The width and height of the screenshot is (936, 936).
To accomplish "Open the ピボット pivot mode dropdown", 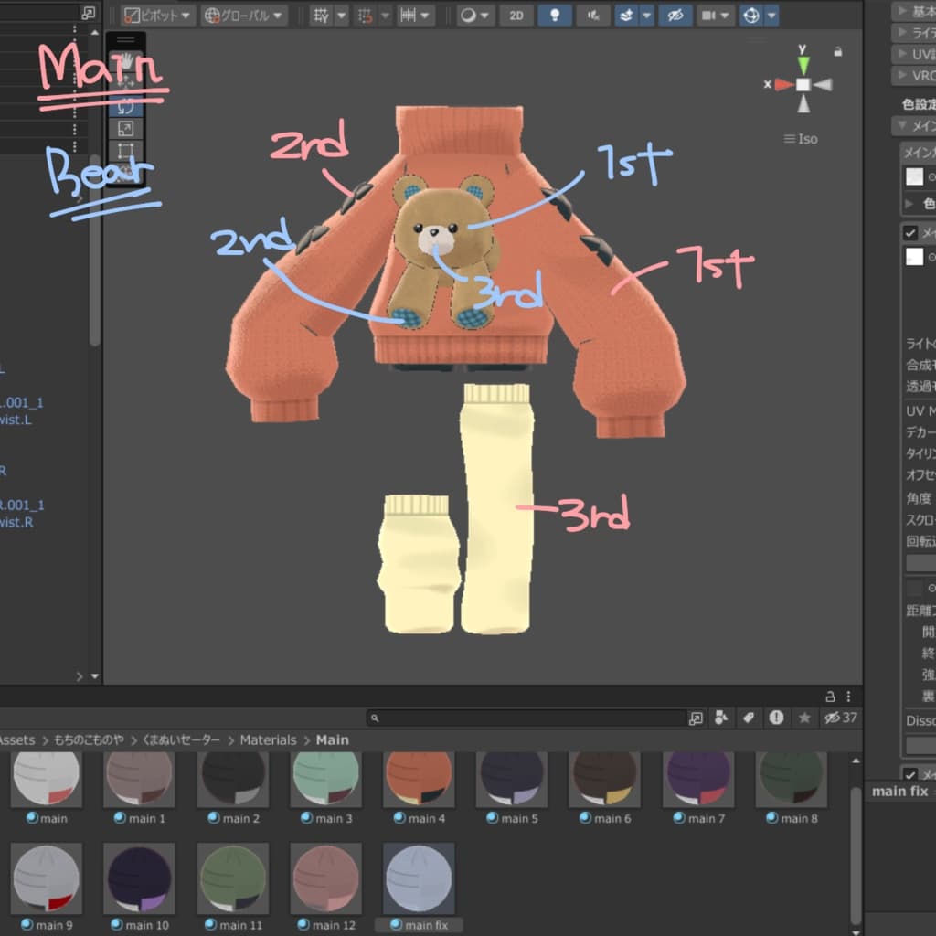I will 157,16.
